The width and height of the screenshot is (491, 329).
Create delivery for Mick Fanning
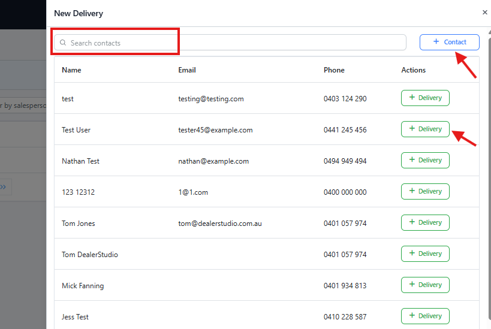pos(425,285)
